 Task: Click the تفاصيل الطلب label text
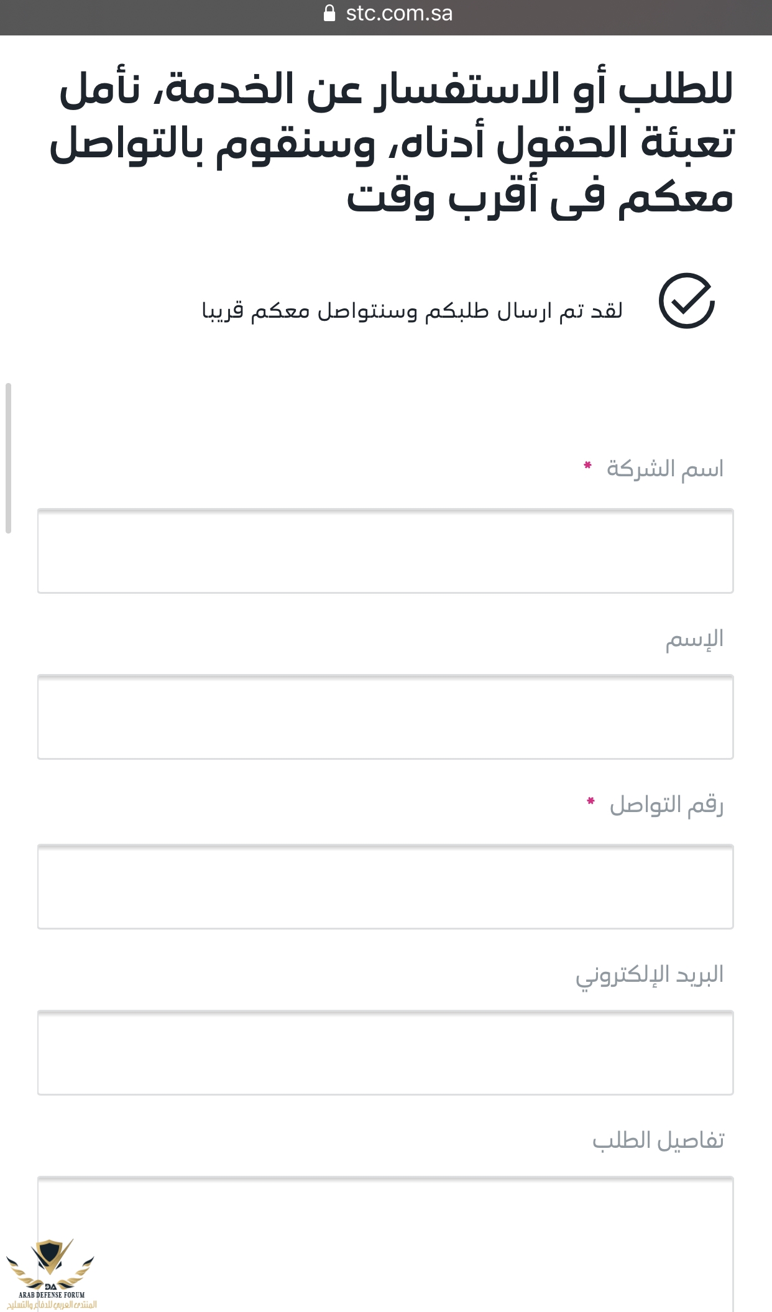click(658, 1140)
